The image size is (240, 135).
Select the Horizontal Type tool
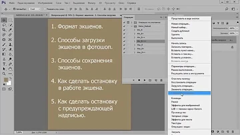click(4, 64)
